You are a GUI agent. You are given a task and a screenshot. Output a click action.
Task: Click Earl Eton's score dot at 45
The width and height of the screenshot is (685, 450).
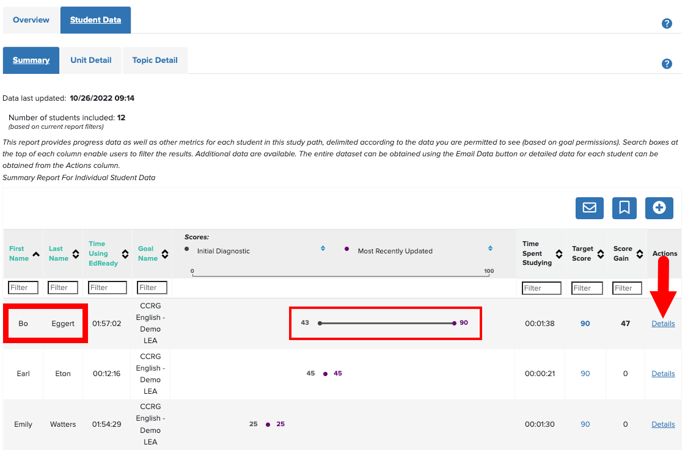[325, 374]
